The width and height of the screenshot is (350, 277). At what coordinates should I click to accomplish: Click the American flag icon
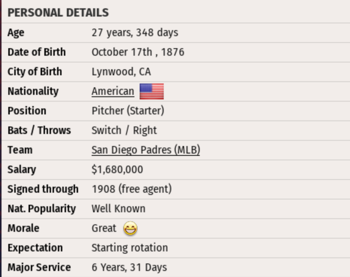152,91
